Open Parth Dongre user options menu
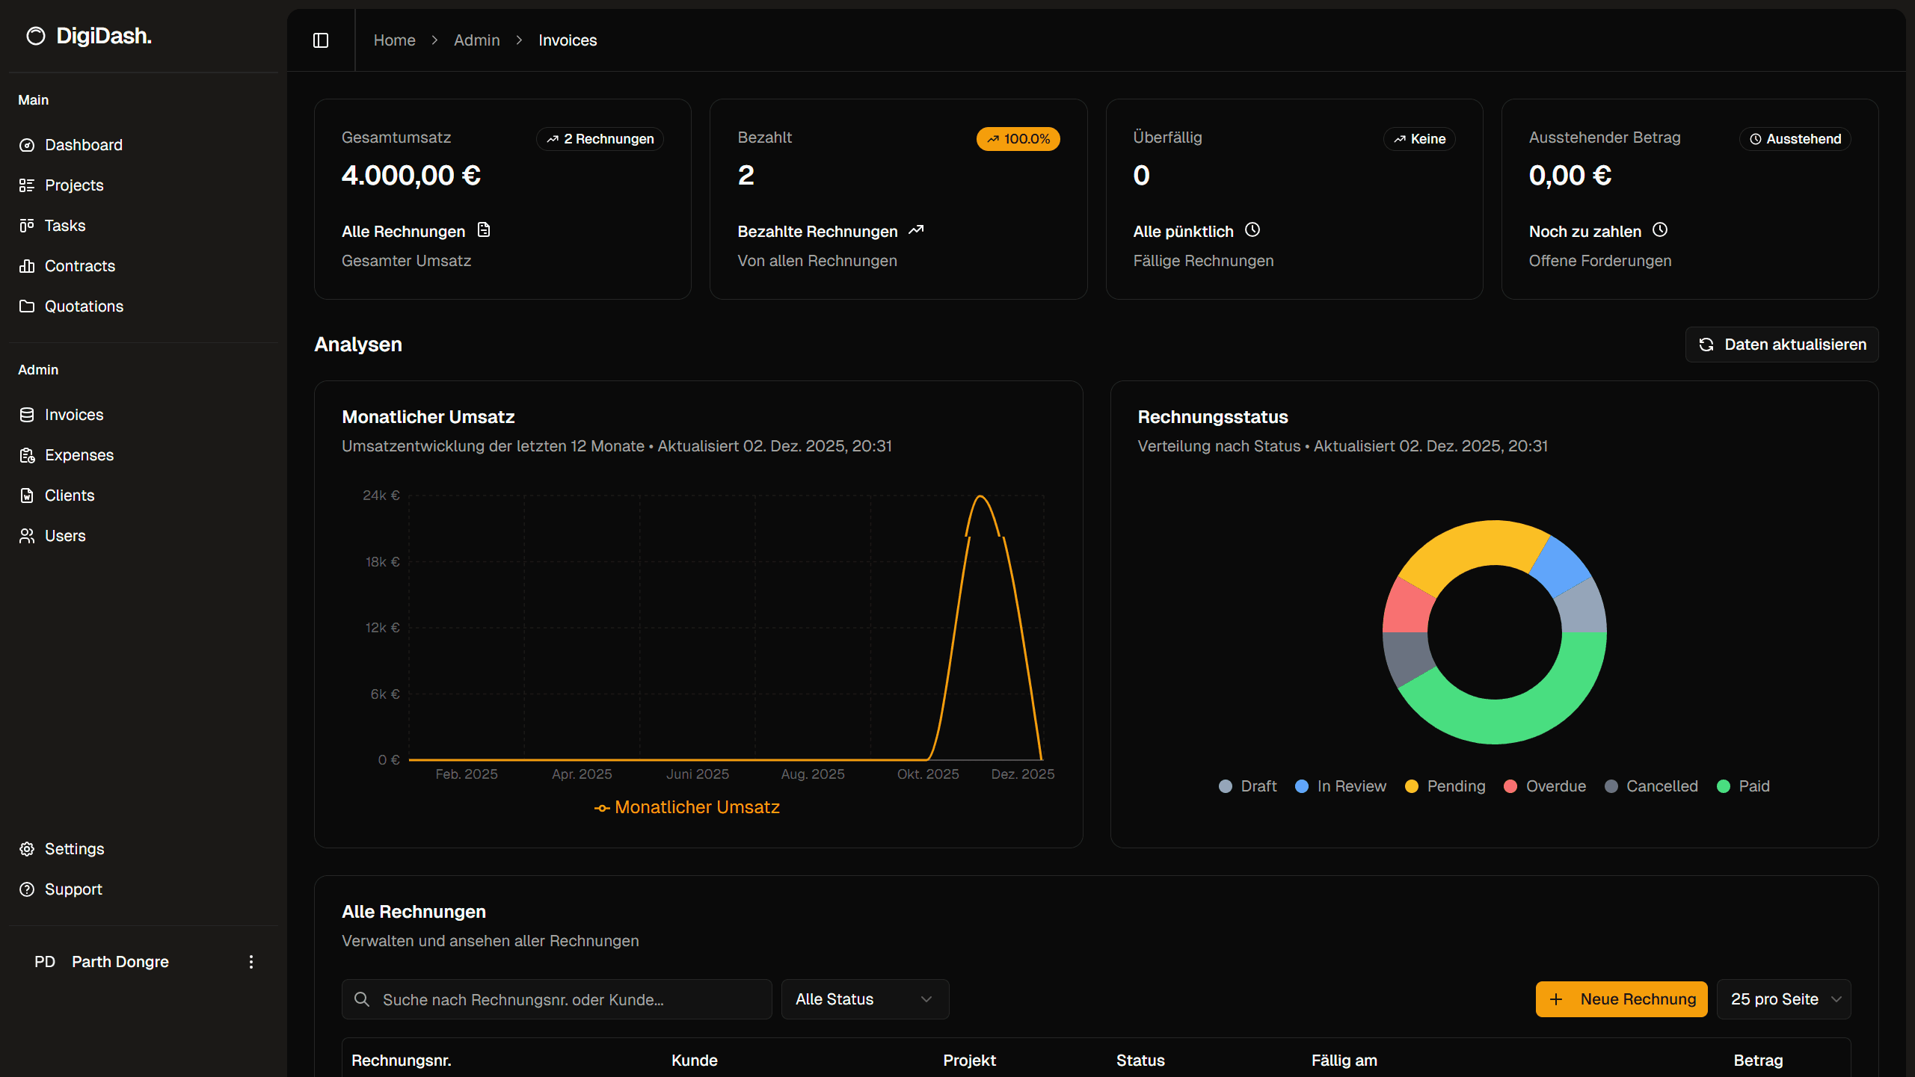The height and width of the screenshot is (1077, 1915). (251, 962)
